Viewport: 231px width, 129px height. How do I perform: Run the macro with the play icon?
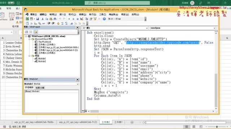point(69,19)
